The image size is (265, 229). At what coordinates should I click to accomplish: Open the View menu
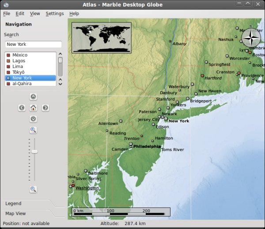pyautogui.click(x=35, y=14)
